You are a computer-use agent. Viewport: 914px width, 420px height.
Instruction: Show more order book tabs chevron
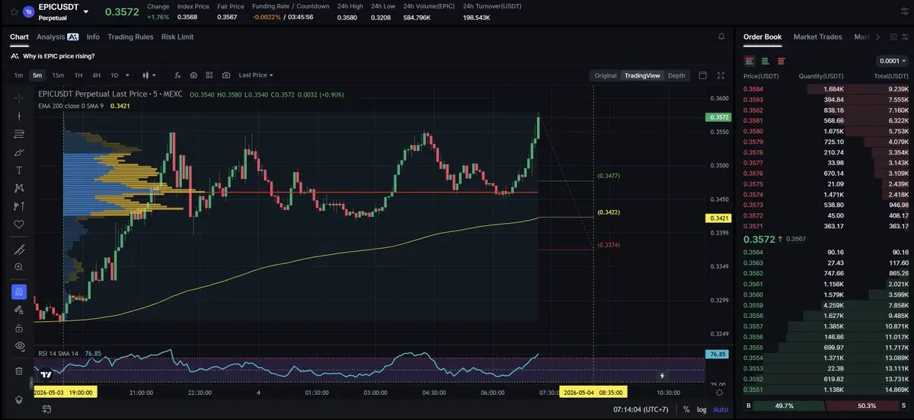(x=877, y=37)
